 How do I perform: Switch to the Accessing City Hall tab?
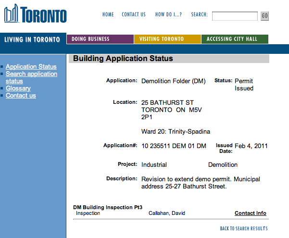pyautogui.click(x=235, y=39)
